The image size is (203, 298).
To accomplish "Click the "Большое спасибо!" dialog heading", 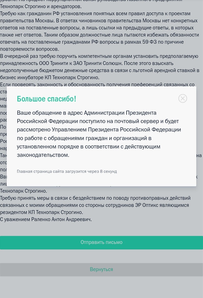I will (46, 99).
